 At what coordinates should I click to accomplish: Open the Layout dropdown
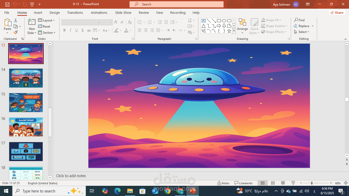[x=46, y=20]
